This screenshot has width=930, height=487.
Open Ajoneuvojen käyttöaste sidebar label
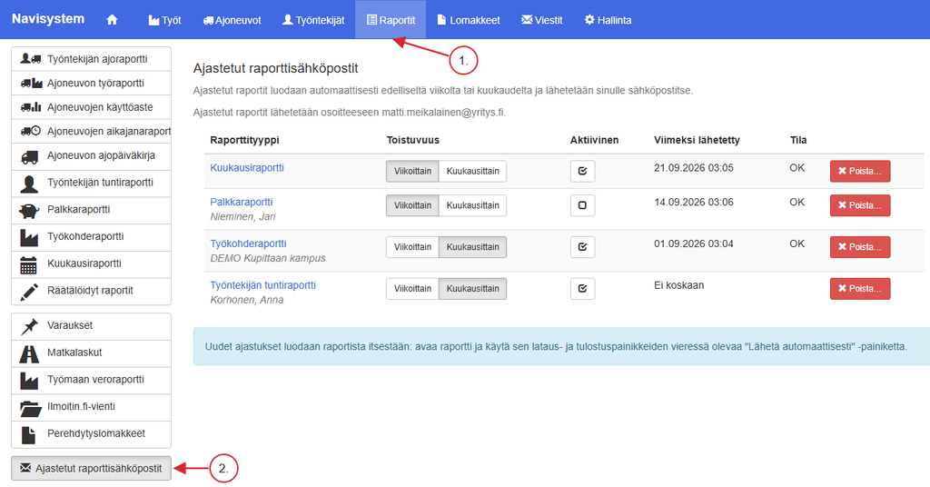pyautogui.click(x=100, y=107)
